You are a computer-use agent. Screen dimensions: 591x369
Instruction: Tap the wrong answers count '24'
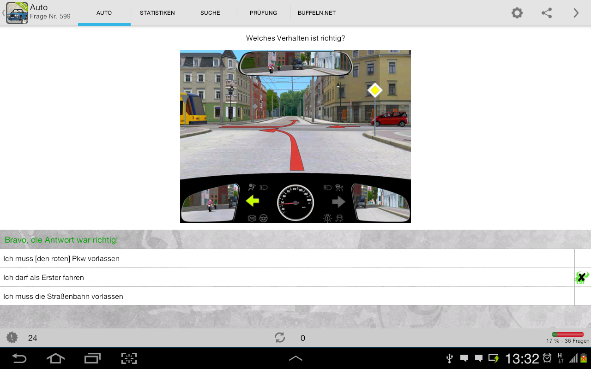point(32,338)
